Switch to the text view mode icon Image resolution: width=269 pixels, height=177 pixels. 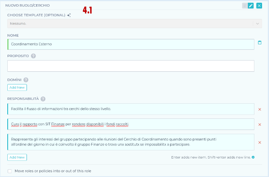pos(244,5)
